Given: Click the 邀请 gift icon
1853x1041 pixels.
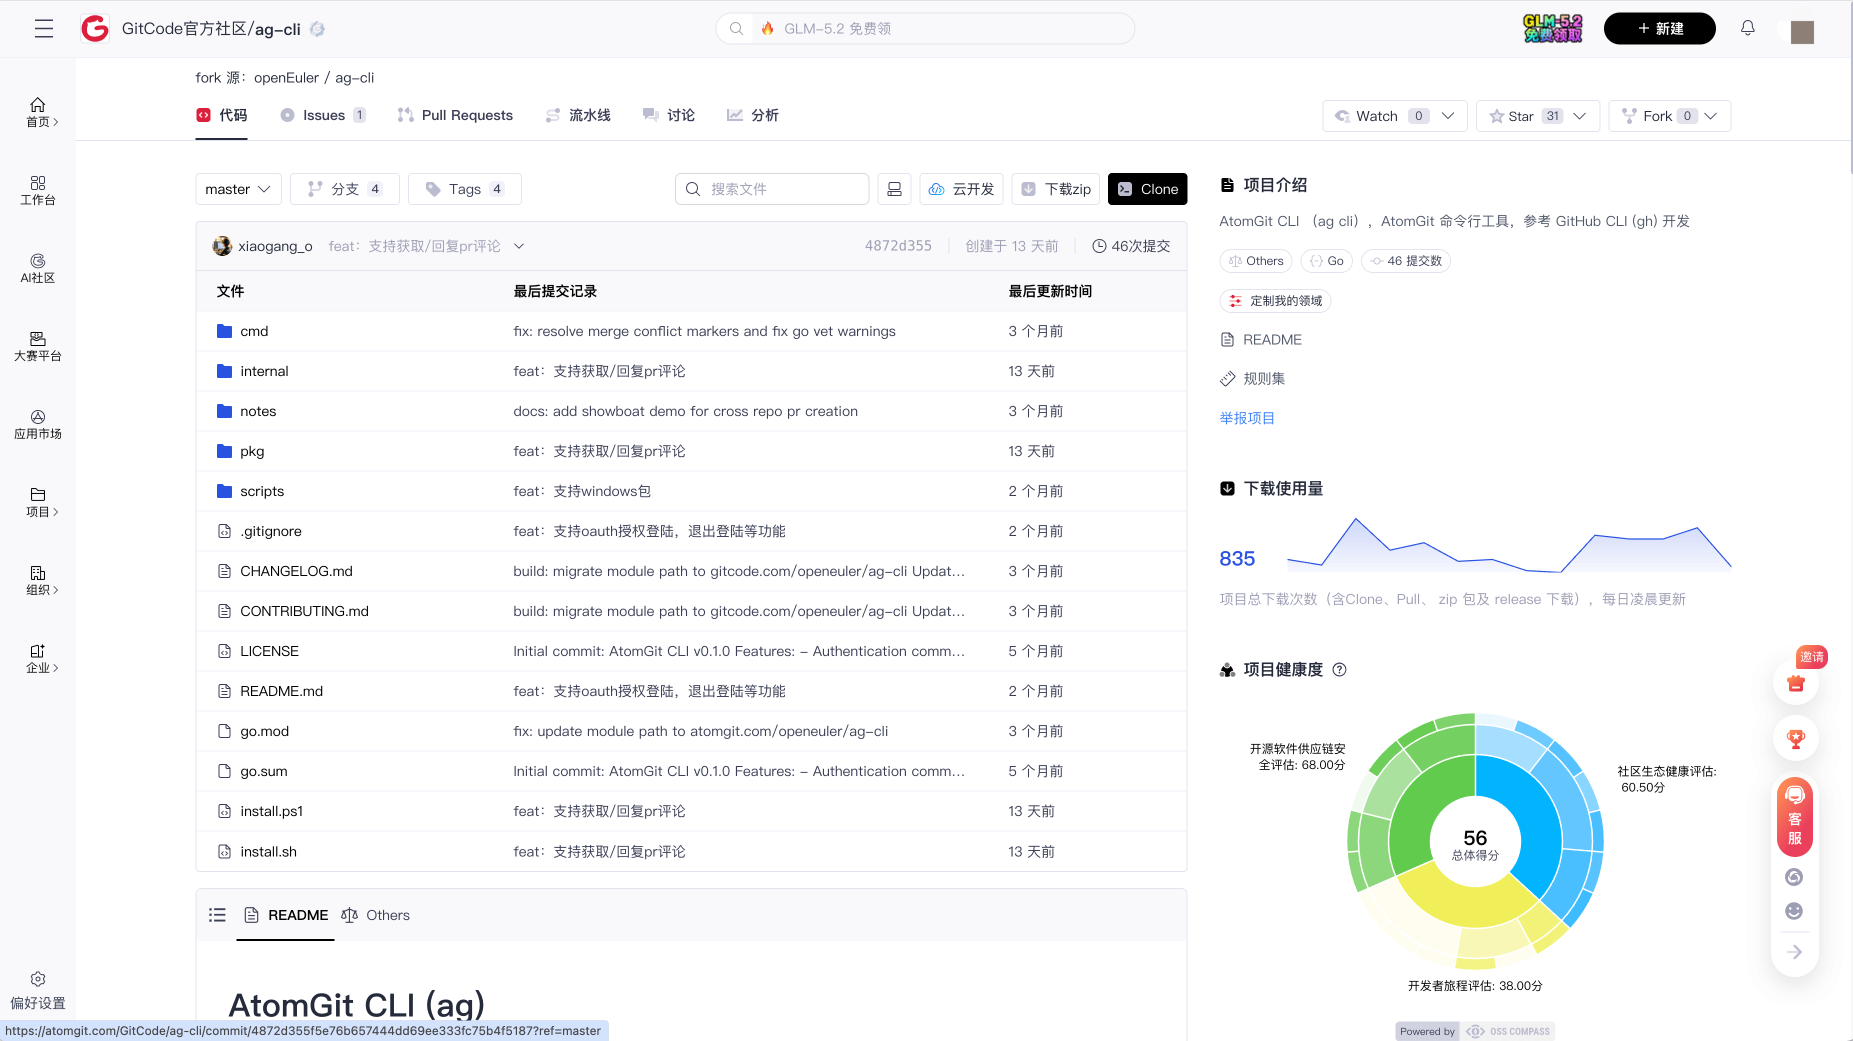Looking at the screenshot, I should (x=1796, y=682).
